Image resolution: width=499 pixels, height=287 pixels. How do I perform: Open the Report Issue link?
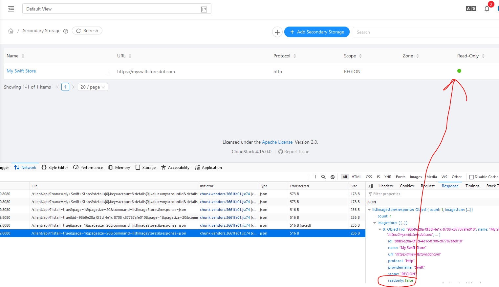pyautogui.click(x=294, y=152)
